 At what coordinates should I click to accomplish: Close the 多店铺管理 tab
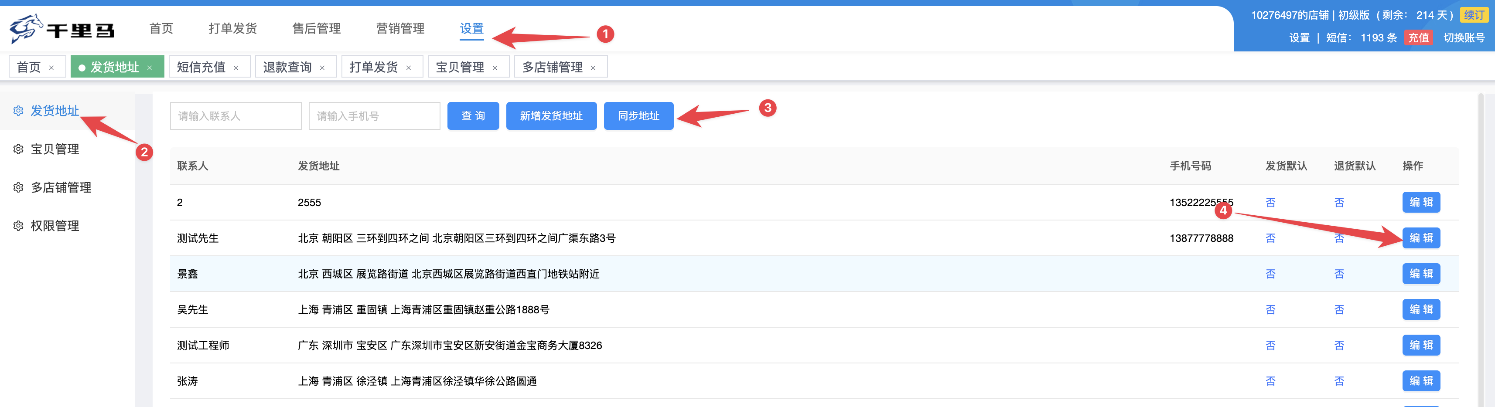point(593,68)
